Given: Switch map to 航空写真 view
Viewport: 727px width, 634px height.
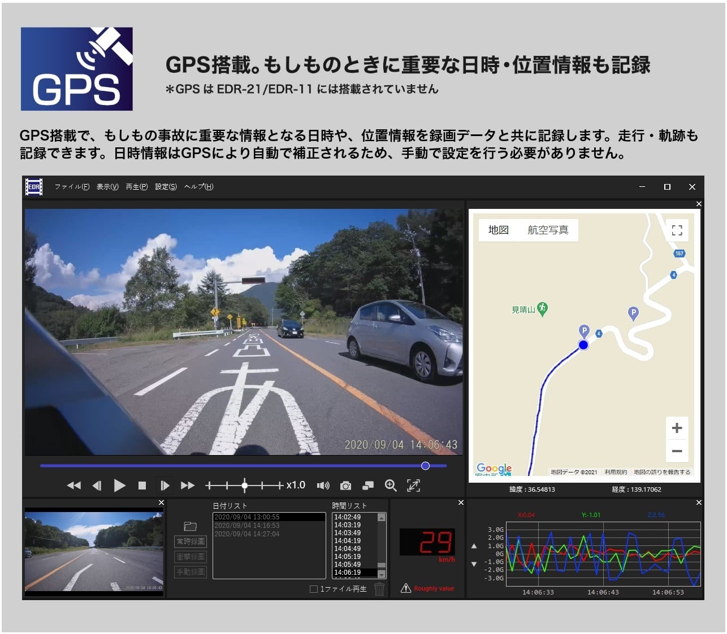Looking at the screenshot, I should pyautogui.click(x=548, y=230).
